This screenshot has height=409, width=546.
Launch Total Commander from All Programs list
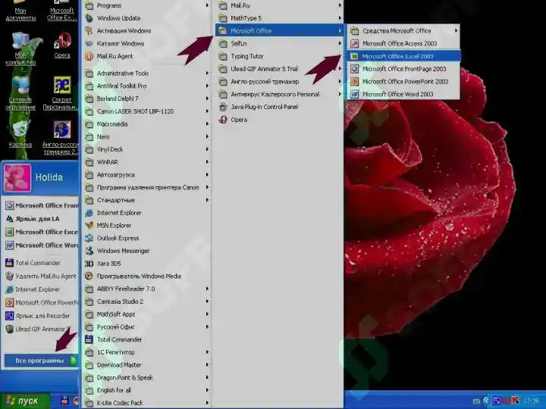[147, 340]
